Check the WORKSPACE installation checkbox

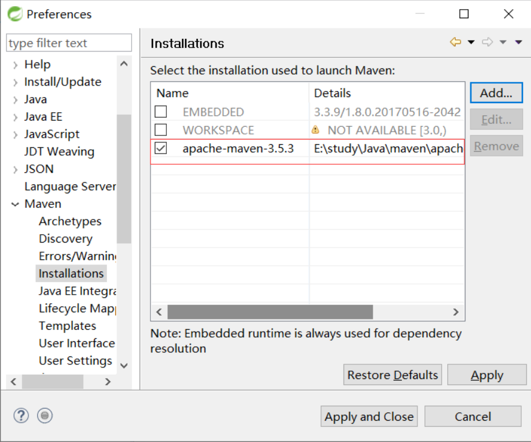(161, 130)
